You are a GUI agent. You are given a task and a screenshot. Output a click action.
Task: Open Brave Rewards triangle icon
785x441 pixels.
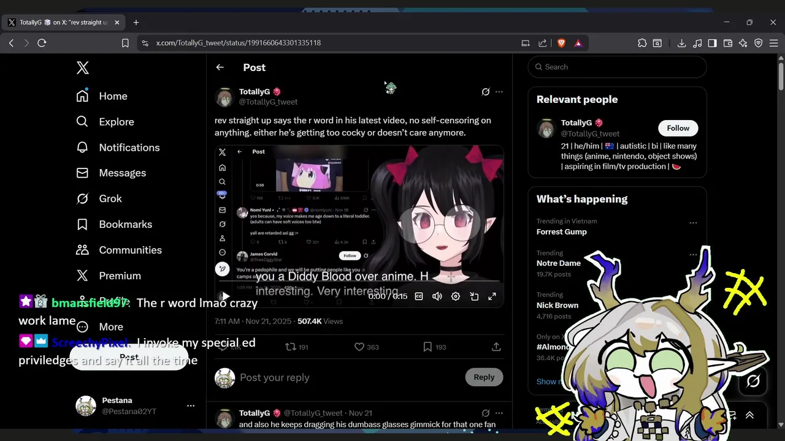pyautogui.click(x=578, y=43)
